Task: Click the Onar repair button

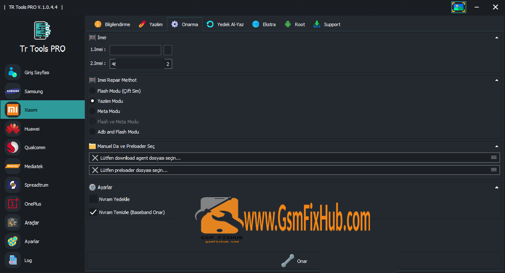Action: [x=294, y=261]
